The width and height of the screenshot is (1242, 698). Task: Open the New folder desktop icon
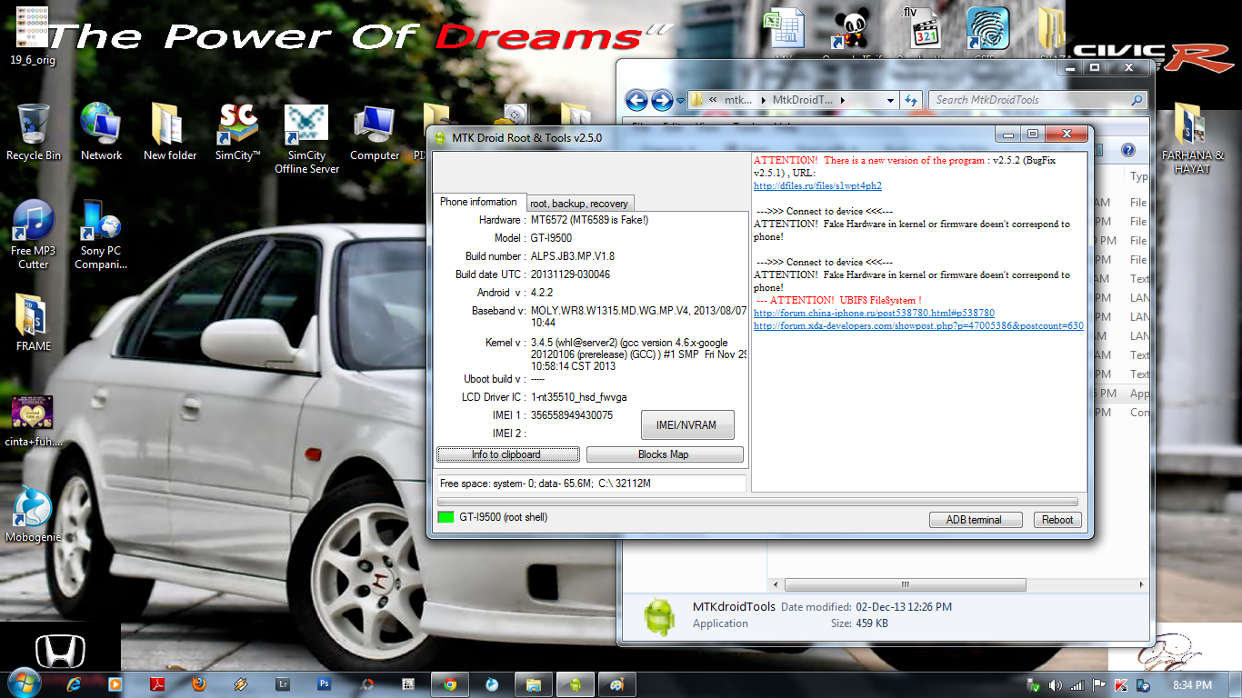[x=169, y=132]
